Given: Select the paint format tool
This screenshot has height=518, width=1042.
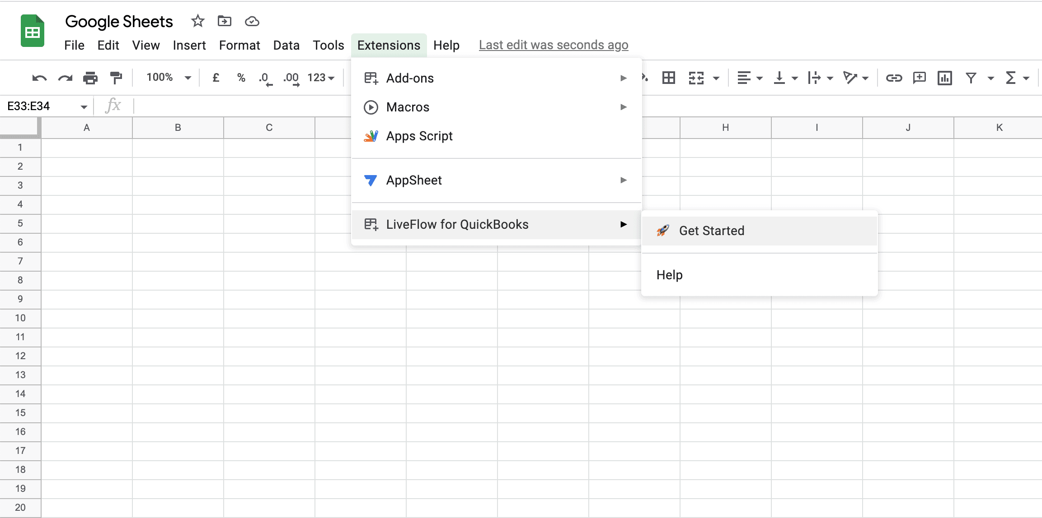Looking at the screenshot, I should [116, 78].
